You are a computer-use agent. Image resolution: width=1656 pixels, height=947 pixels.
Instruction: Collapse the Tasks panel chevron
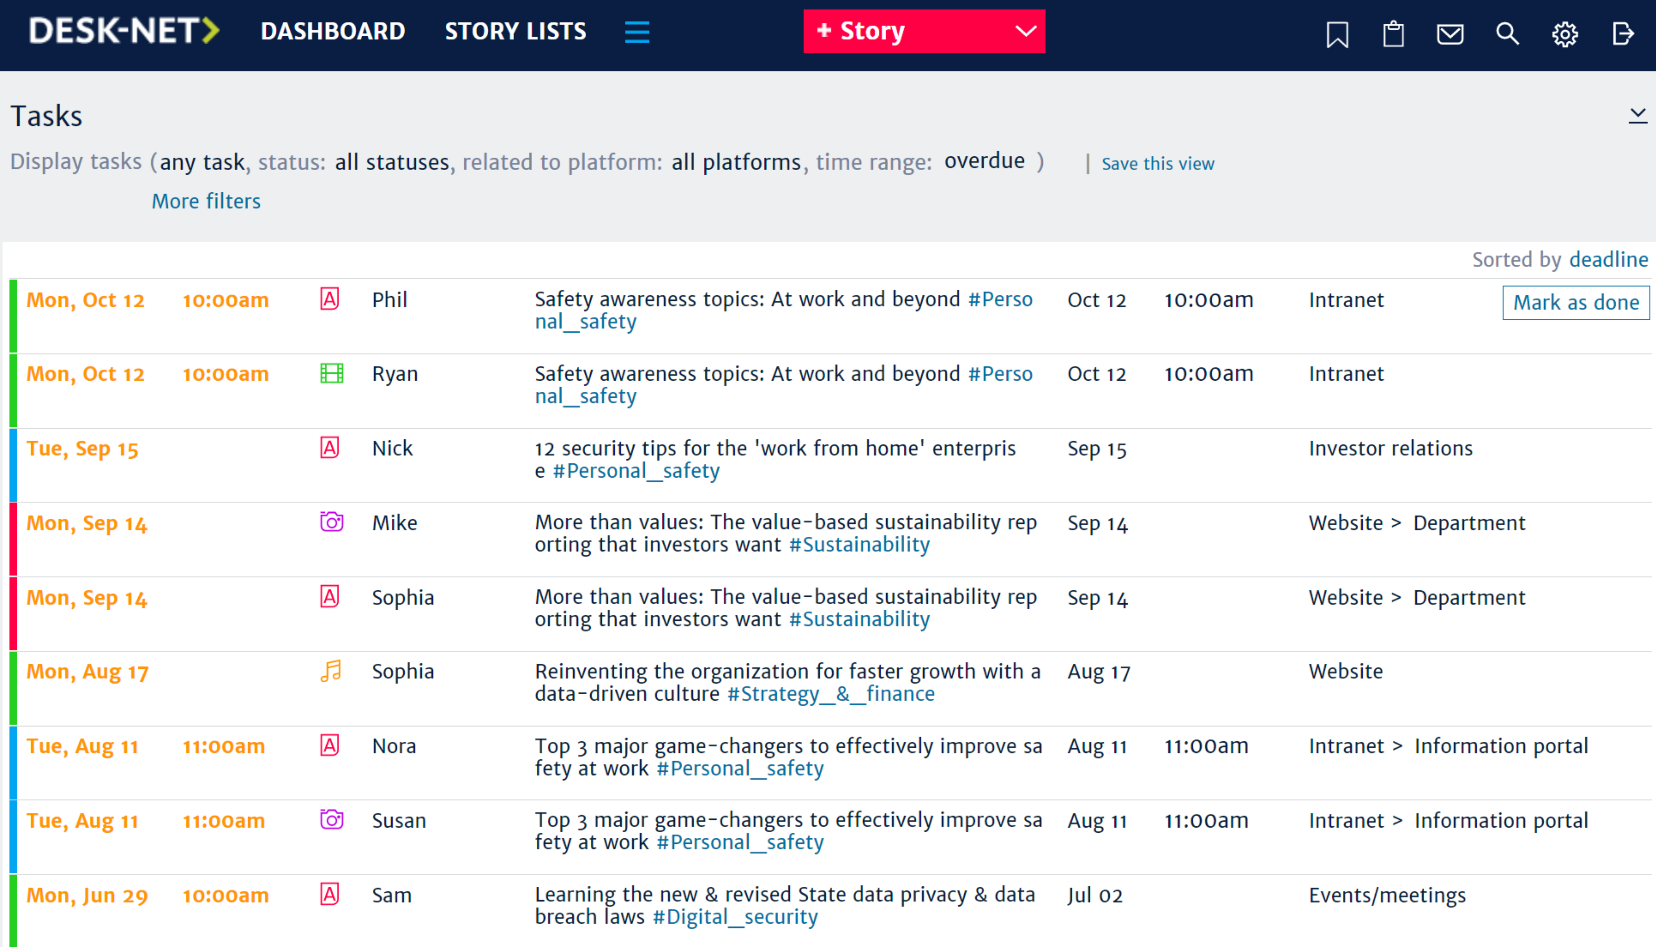click(1637, 115)
